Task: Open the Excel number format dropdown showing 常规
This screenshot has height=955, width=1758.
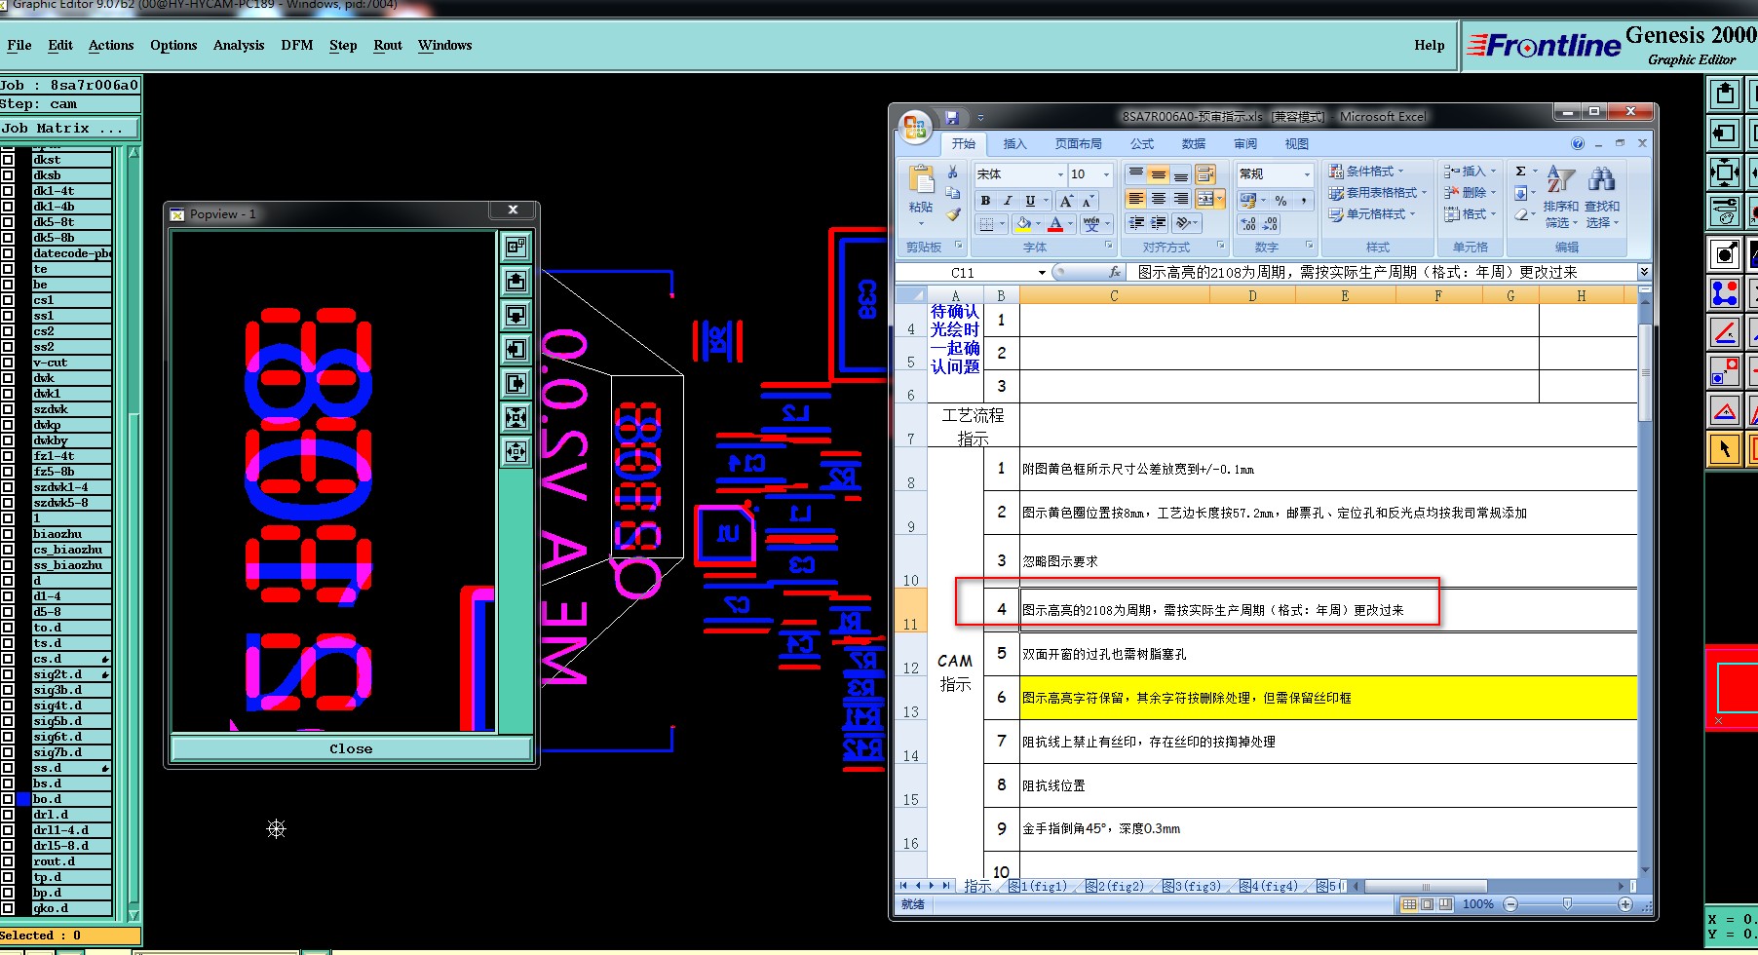Action: 1307,174
